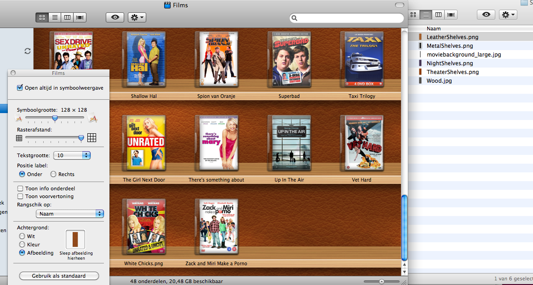Close the Films view options panel
Image resolution: width=533 pixels, height=285 pixels.
(13, 73)
